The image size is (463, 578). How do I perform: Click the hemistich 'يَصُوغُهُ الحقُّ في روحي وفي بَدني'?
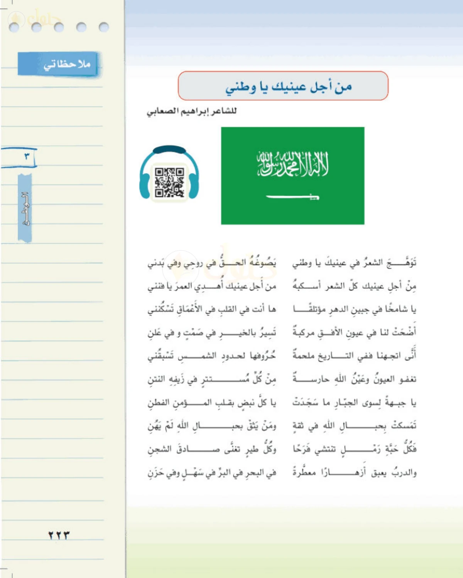click(x=212, y=263)
